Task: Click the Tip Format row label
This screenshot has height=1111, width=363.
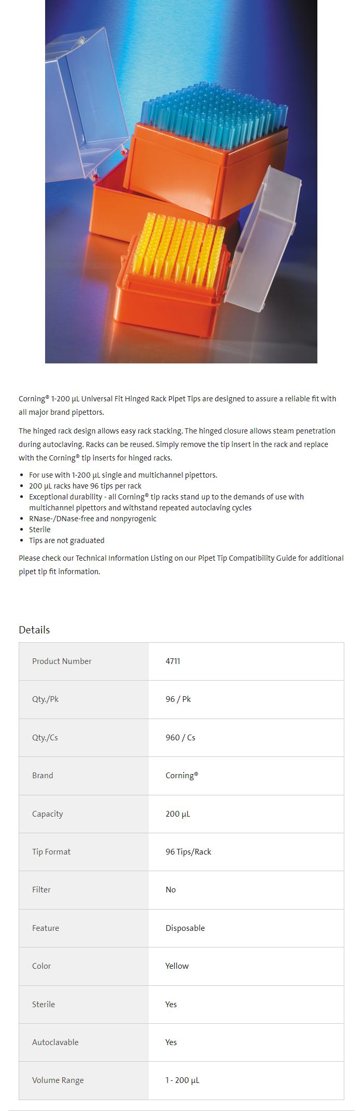Action: tap(51, 851)
